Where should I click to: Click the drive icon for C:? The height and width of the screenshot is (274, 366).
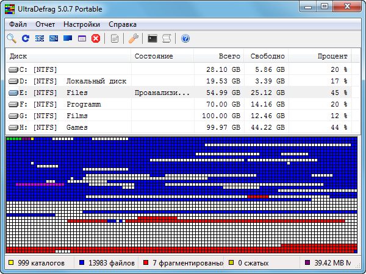click(13, 69)
